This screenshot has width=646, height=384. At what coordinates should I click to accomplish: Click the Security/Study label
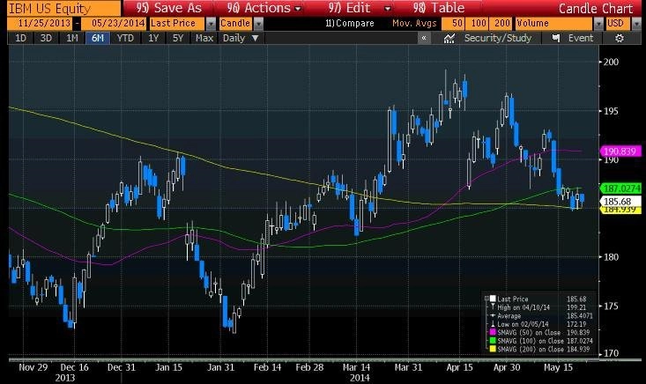498,38
